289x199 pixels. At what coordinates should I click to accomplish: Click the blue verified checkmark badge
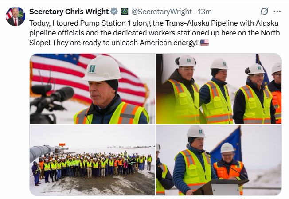click(x=114, y=12)
